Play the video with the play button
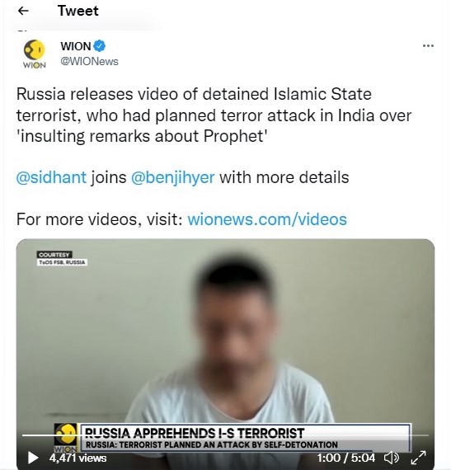Image resolution: width=451 pixels, height=470 pixels. point(33,458)
